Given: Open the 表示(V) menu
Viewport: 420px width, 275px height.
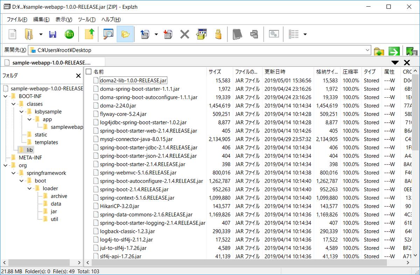Looking at the screenshot, I should point(64,19).
